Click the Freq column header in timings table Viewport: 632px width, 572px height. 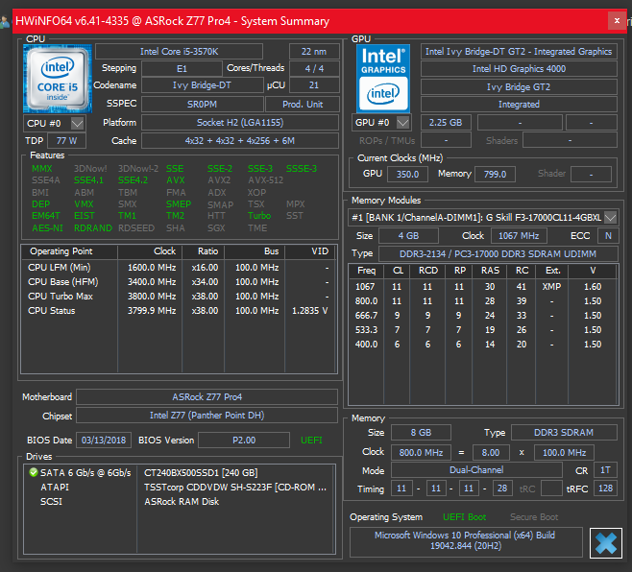pyautogui.click(x=366, y=271)
